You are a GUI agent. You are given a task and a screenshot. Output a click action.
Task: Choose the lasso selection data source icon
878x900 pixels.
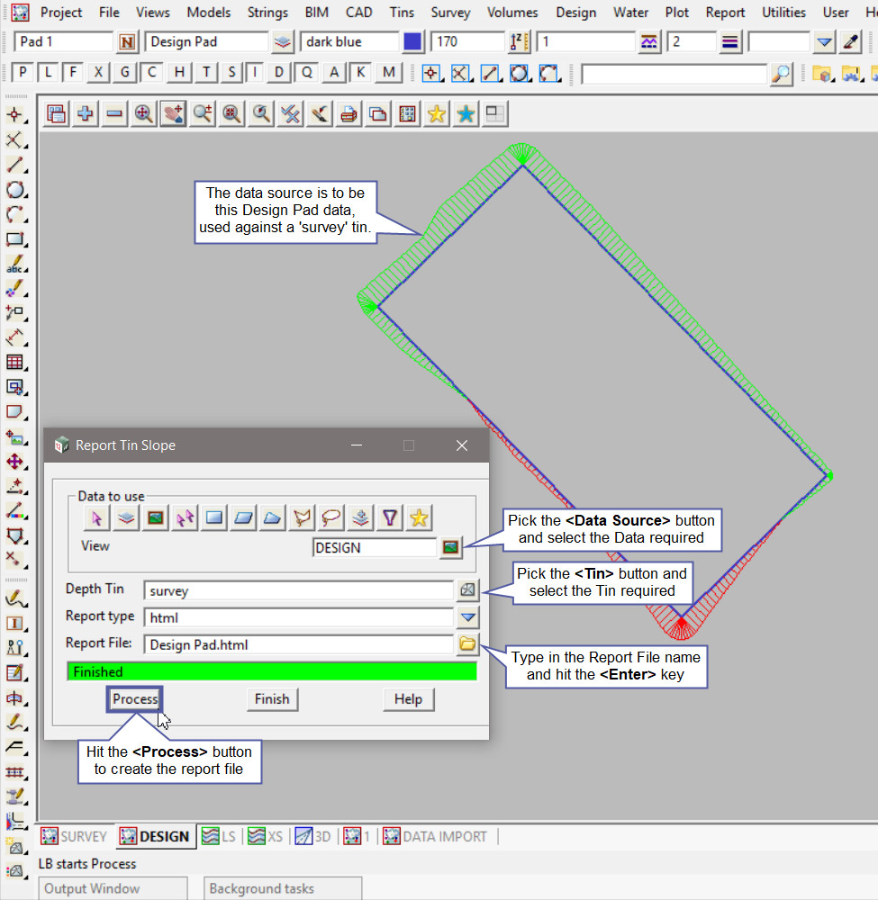332,517
